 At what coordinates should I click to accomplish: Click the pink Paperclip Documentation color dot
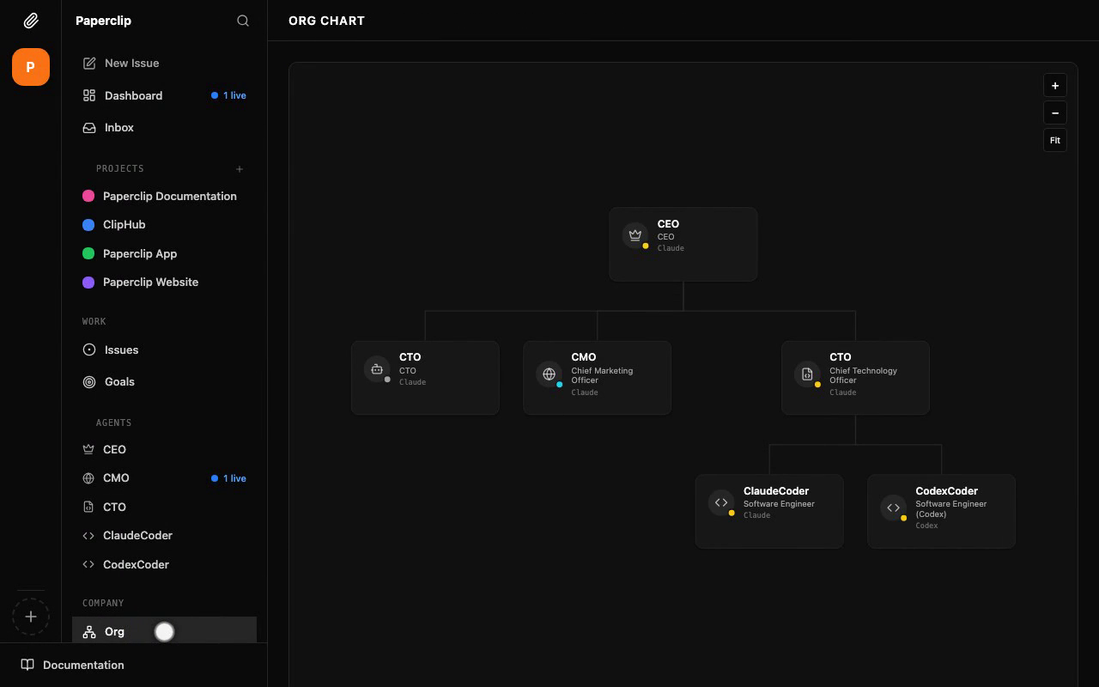pyautogui.click(x=88, y=196)
